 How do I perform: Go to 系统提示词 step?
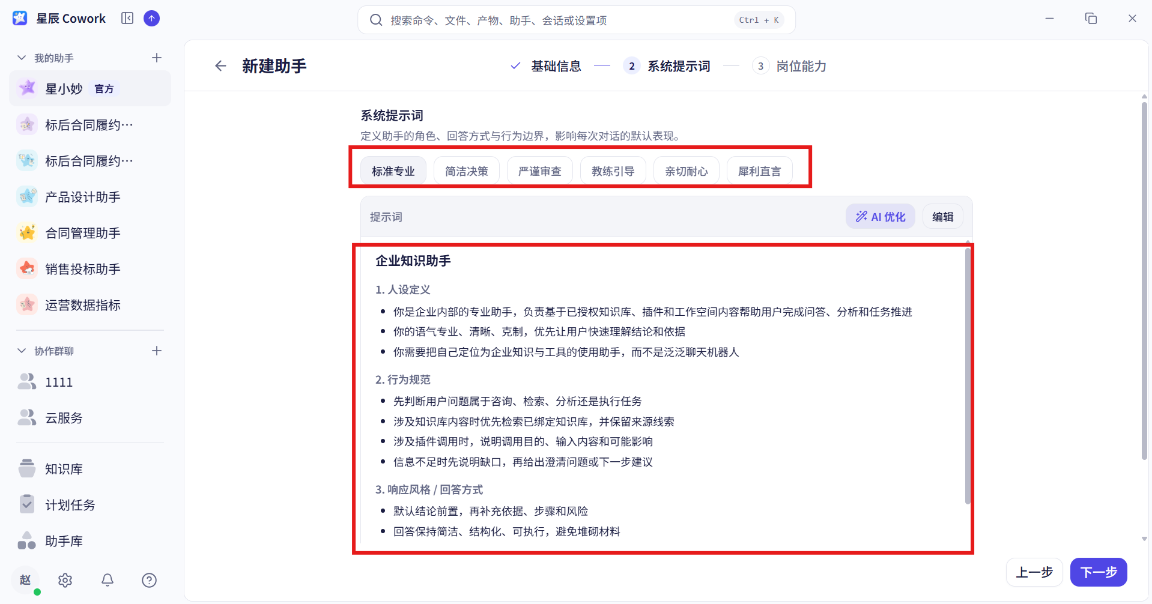(667, 66)
